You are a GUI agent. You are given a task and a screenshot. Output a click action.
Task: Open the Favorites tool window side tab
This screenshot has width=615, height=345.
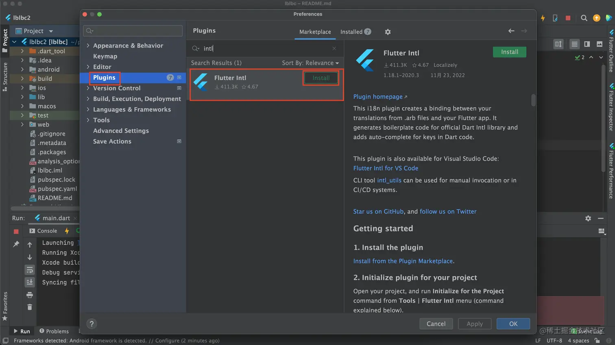tap(5, 306)
